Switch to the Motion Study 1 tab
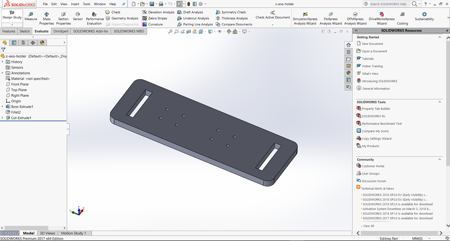Screen dimensions: 450x241 click(73, 233)
